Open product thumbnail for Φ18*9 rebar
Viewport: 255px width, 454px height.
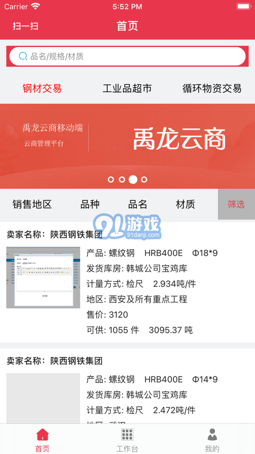pos(43,277)
